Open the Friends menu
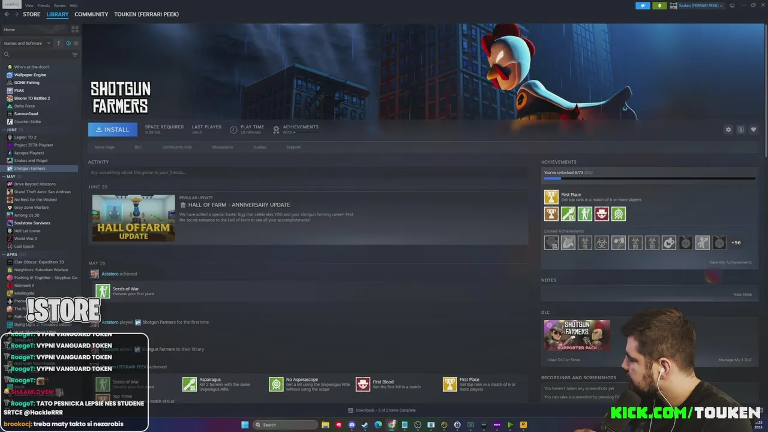Viewport: 768px width, 432px height. coord(44,5)
